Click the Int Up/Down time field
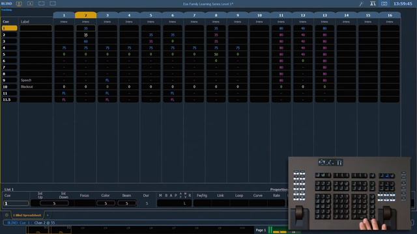 point(54,203)
